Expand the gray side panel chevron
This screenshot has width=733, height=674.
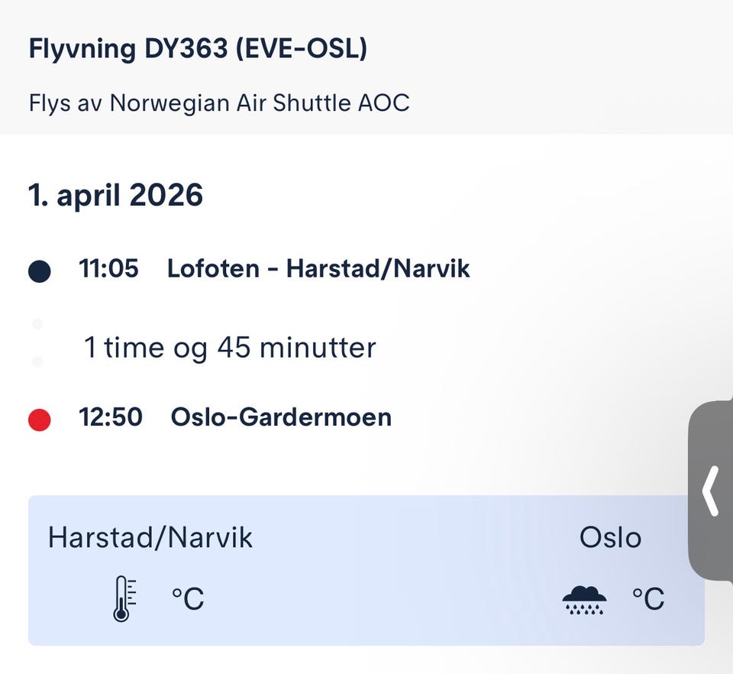pos(711,492)
